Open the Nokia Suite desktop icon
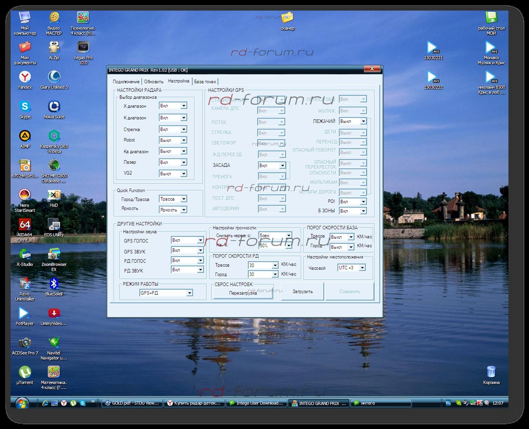The width and height of the screenshot is (529, 429). [54, 107]
